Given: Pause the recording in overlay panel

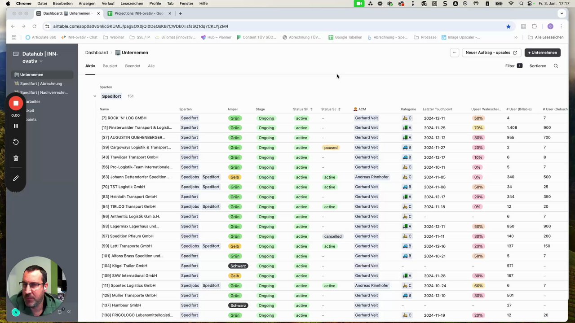Looking at the screenshot, I should tap(16, 126).
